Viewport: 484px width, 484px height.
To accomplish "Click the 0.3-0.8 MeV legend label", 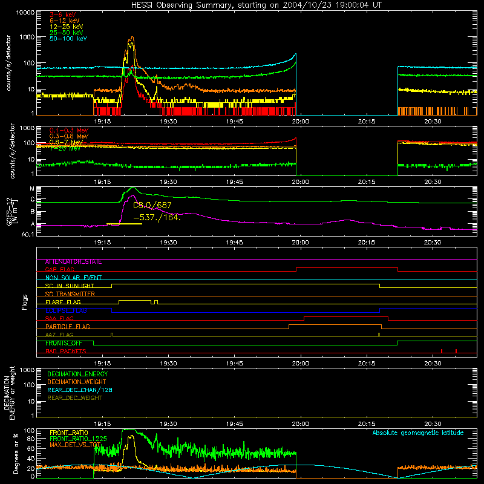I will pyautogui.click(x=69, y=136).
